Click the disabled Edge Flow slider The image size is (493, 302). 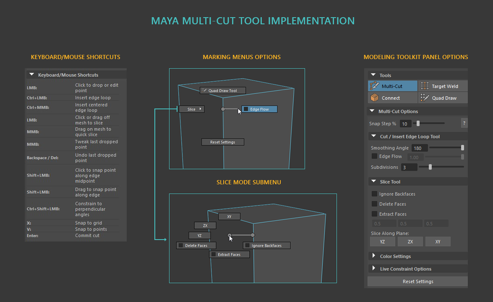point(445,157)
